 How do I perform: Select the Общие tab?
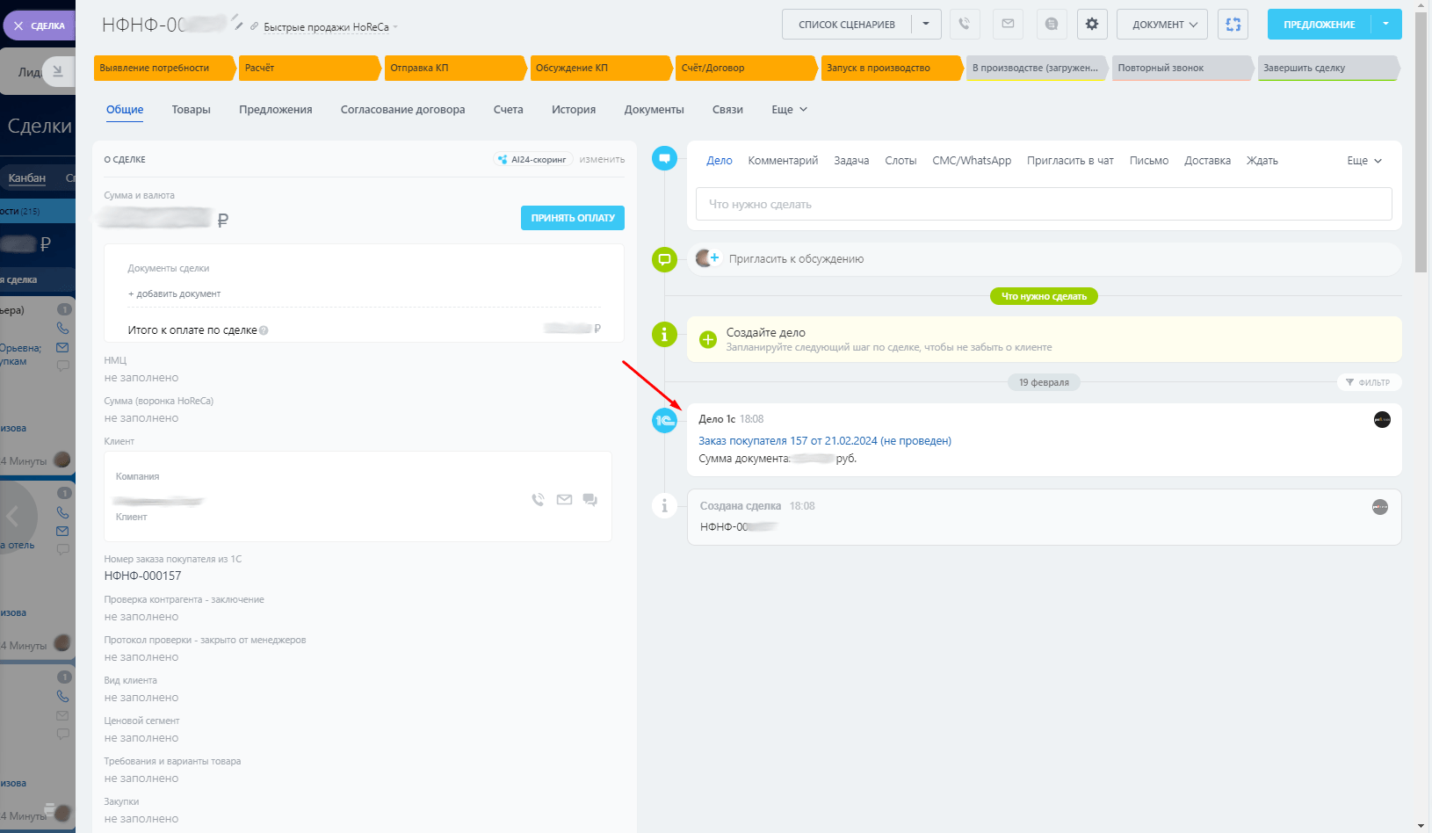tap(125, 110)
